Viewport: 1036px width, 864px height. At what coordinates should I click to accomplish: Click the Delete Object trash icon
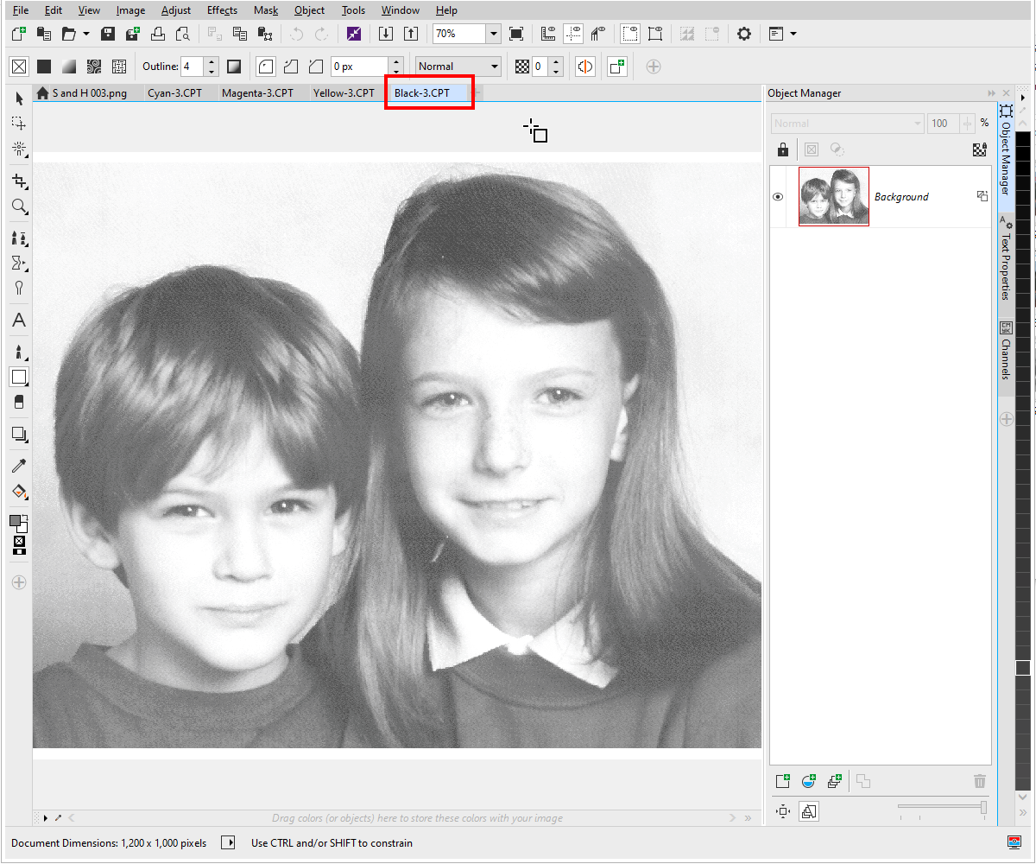point(979,780)
